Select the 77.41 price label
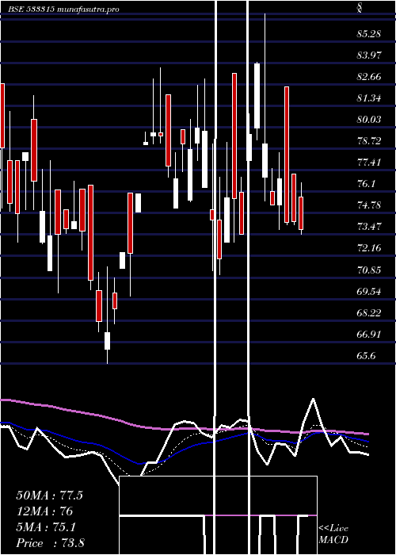396x555 pixels. tap(369, 163)
